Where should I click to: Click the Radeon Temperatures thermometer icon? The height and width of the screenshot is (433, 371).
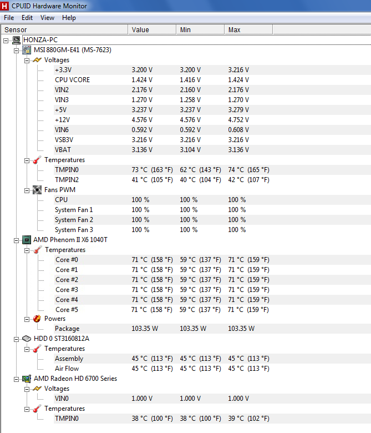(x=37, y=409)
